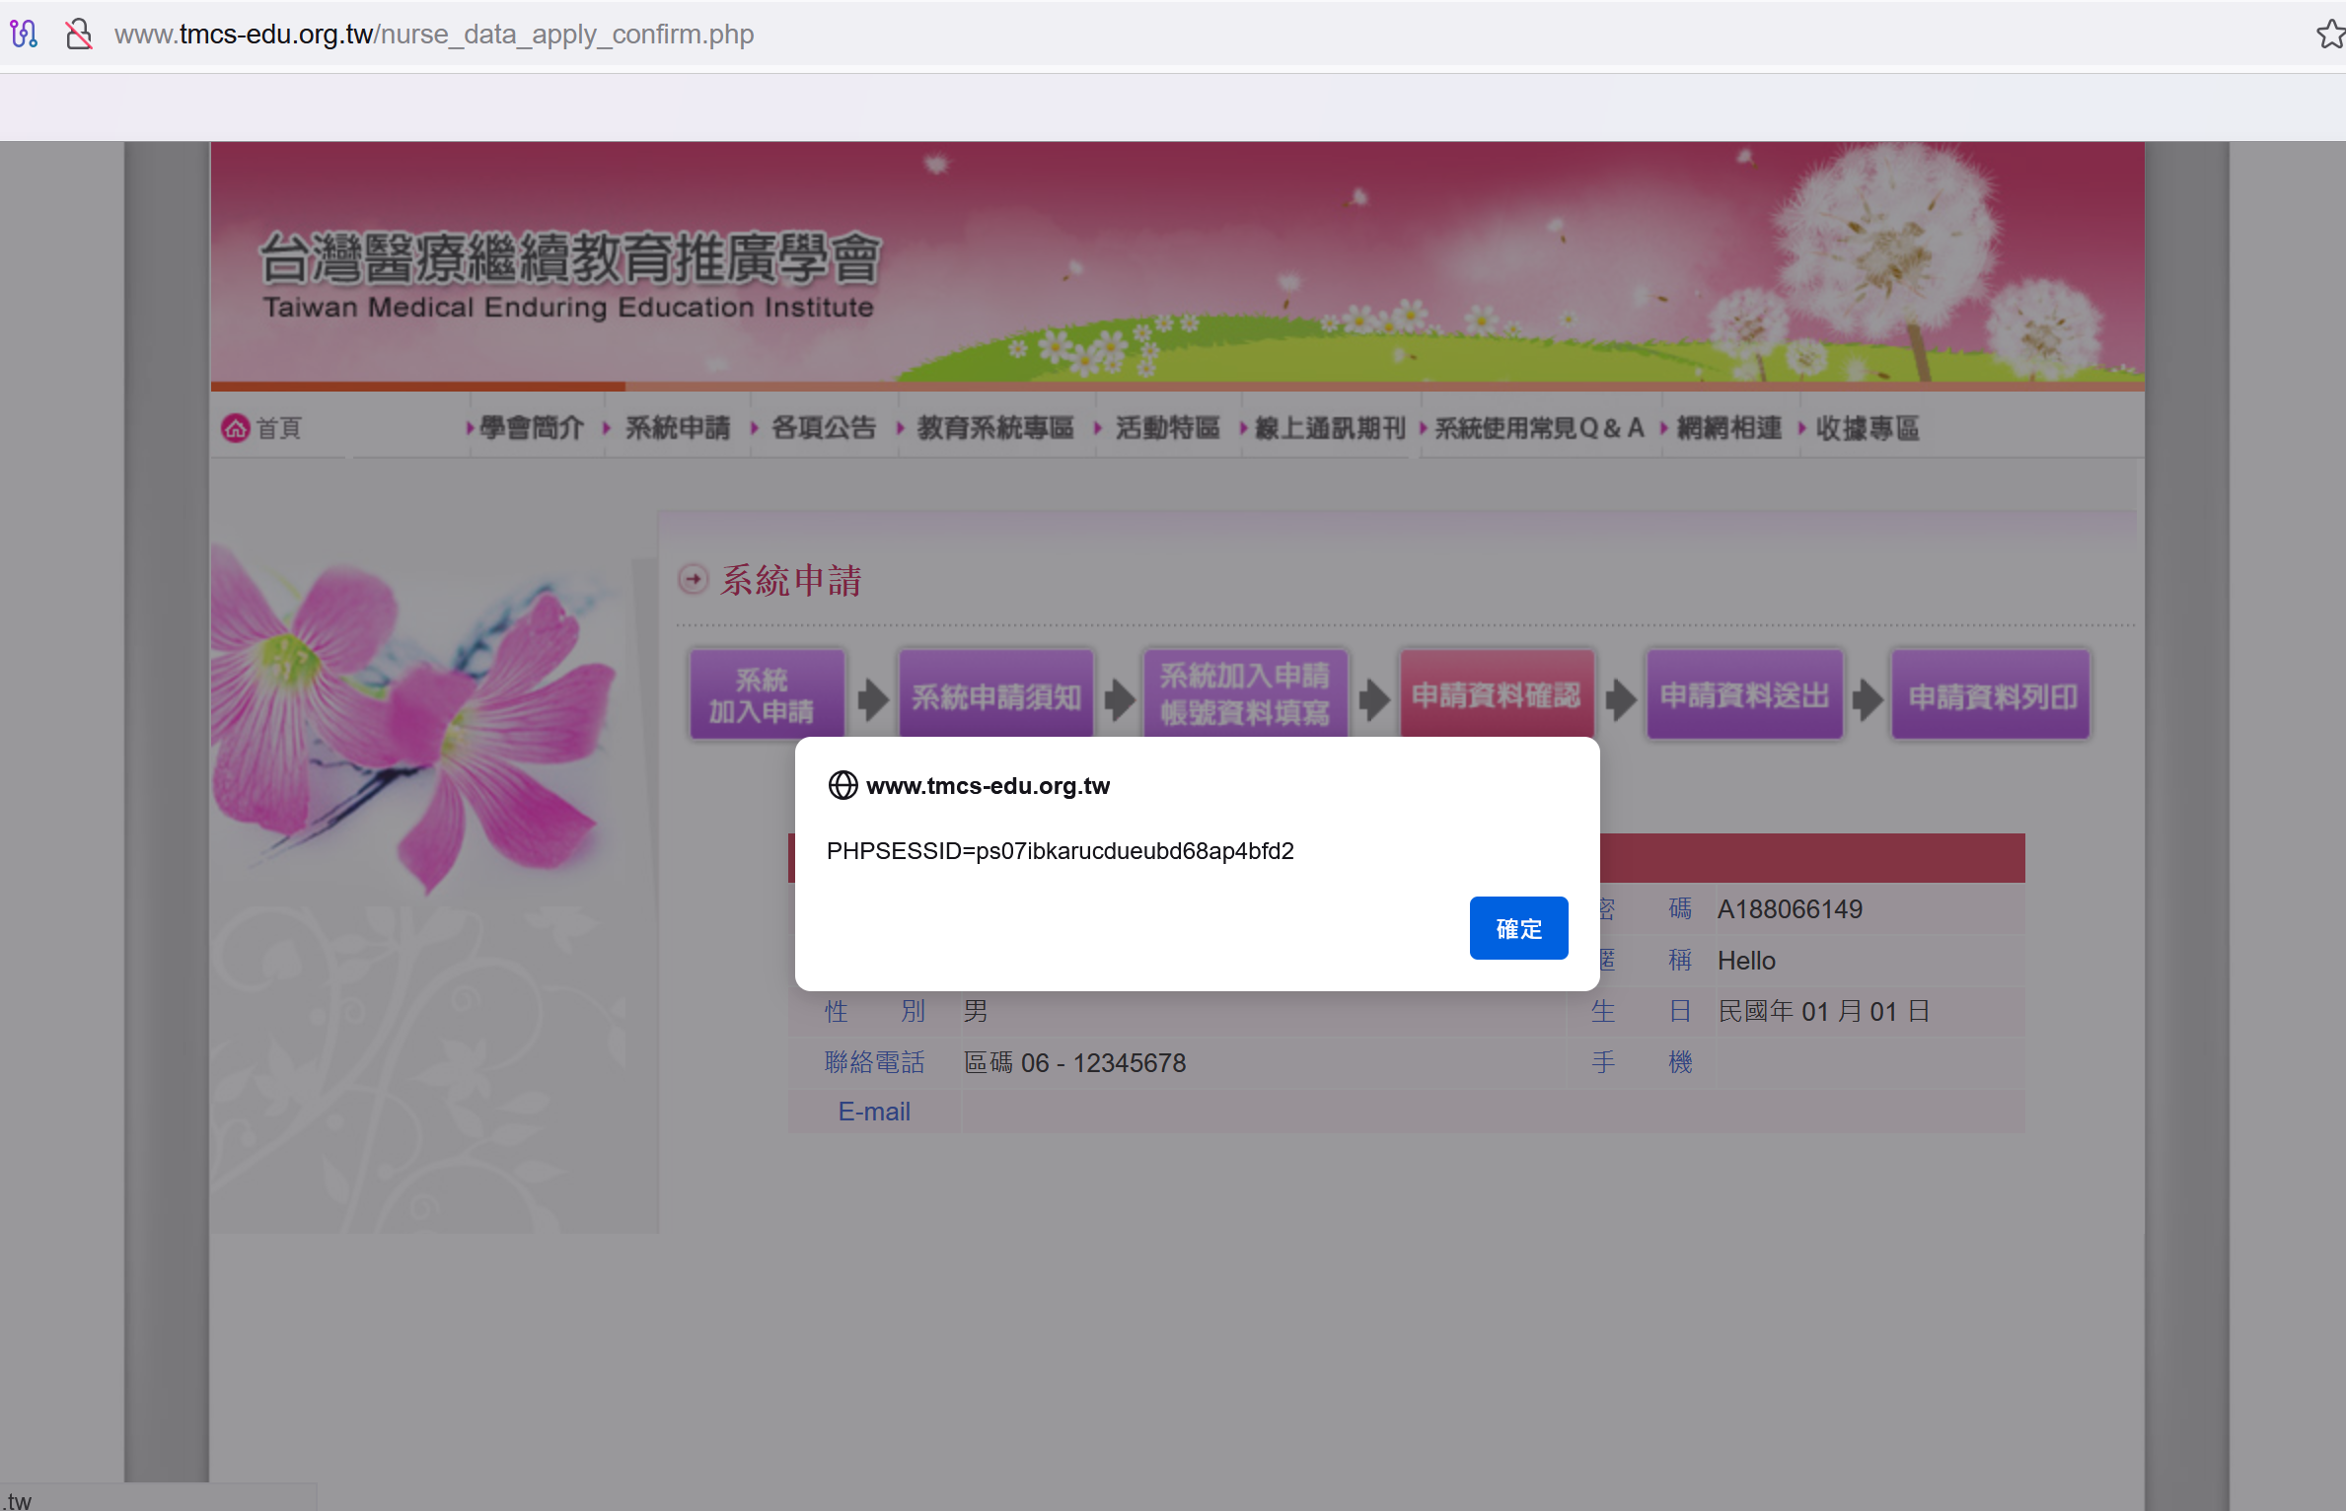Click the 確定 button in the alert dialog
Image resolution: width=2346 pixels, height=1511 pixels.
(x=1518, y=928)
